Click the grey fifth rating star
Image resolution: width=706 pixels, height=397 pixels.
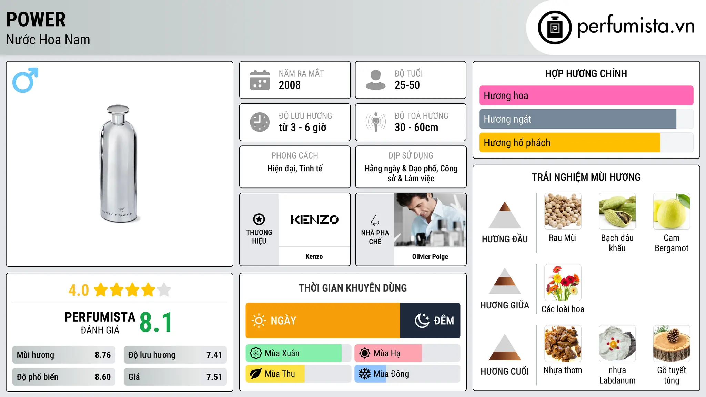pos(164,290)
